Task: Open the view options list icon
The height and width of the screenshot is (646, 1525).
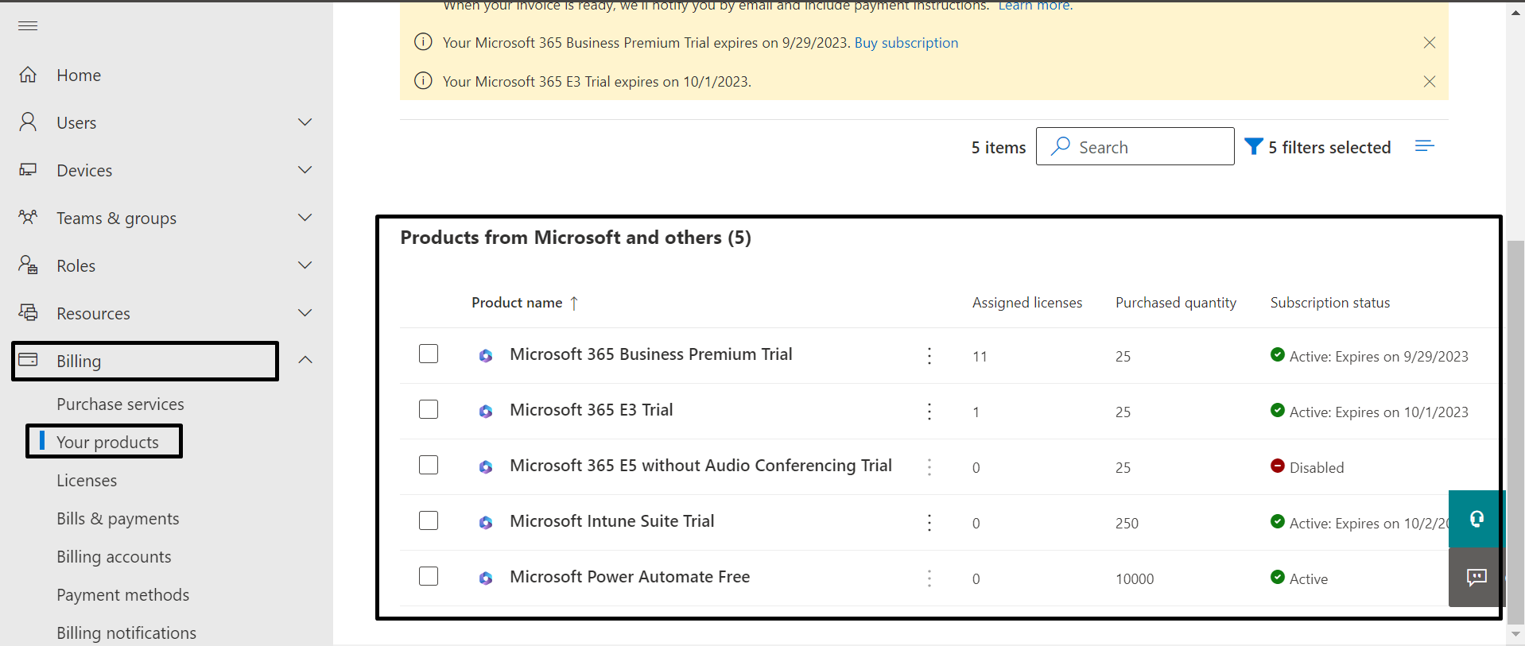Action: (1424, 146)
